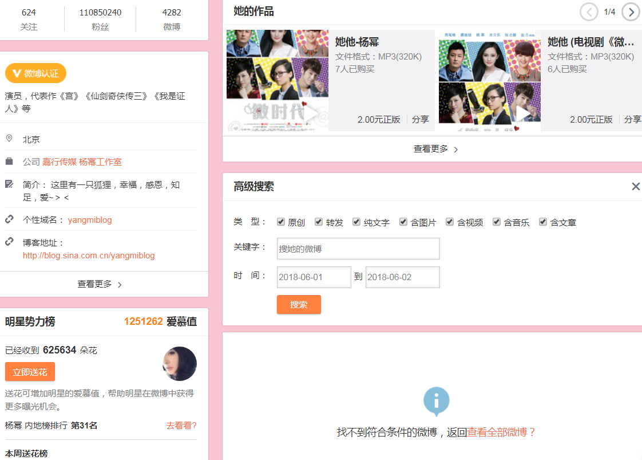Viewport: 642px width, 460px height.
Task: Click next page arrow in 她的作品
Action: pos(631,12)
